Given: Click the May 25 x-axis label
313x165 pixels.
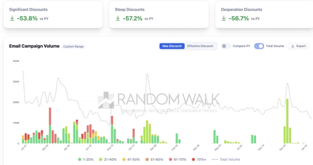Looking at the screenshot, I should click(218, 148).
